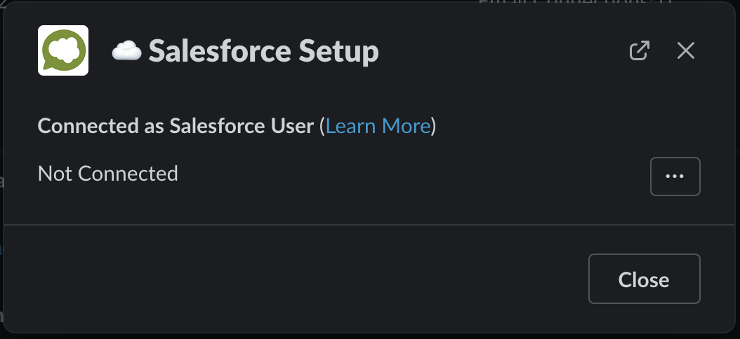Tap the white cloud inside the app logo
The width and height of the screenshot is (740, 339).
click(64, 47)
